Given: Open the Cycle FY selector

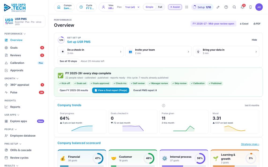Looking at the screenshot, I should point(87,7).
